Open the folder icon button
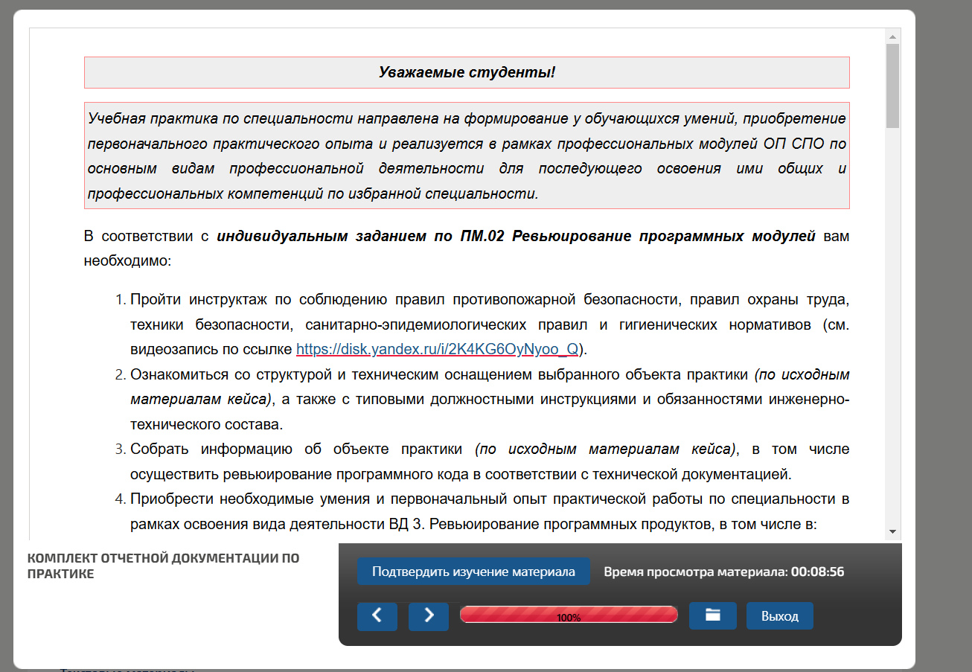Screen dimensions: 972x672 712,615
